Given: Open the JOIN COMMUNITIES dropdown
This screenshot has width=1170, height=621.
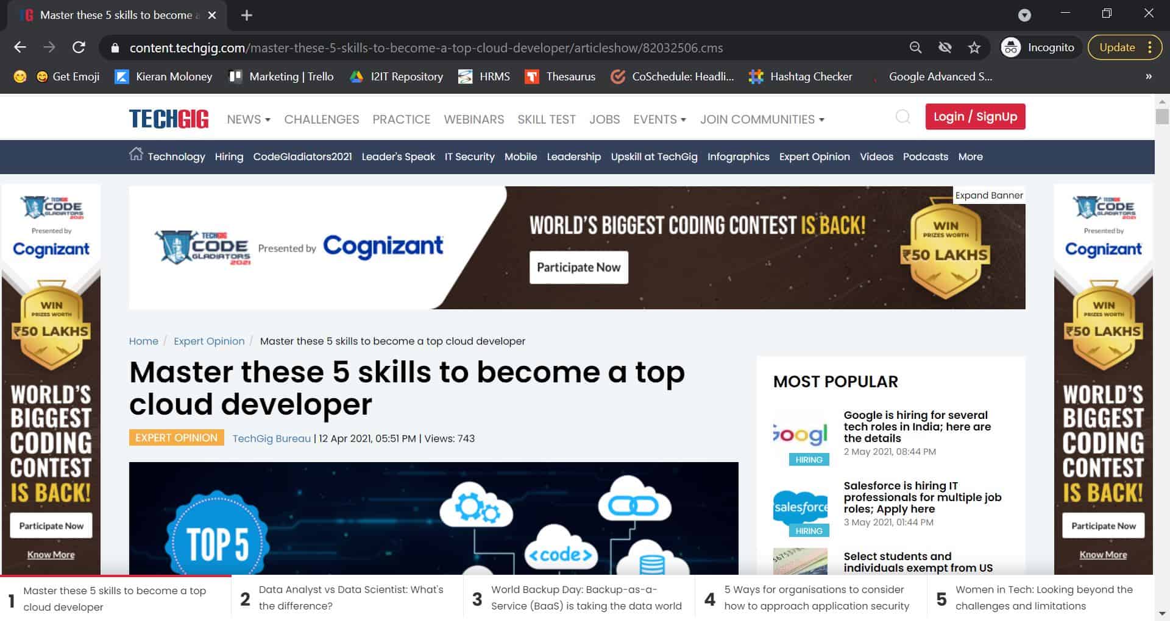Looking at the screenshot, I should (762, 119).
